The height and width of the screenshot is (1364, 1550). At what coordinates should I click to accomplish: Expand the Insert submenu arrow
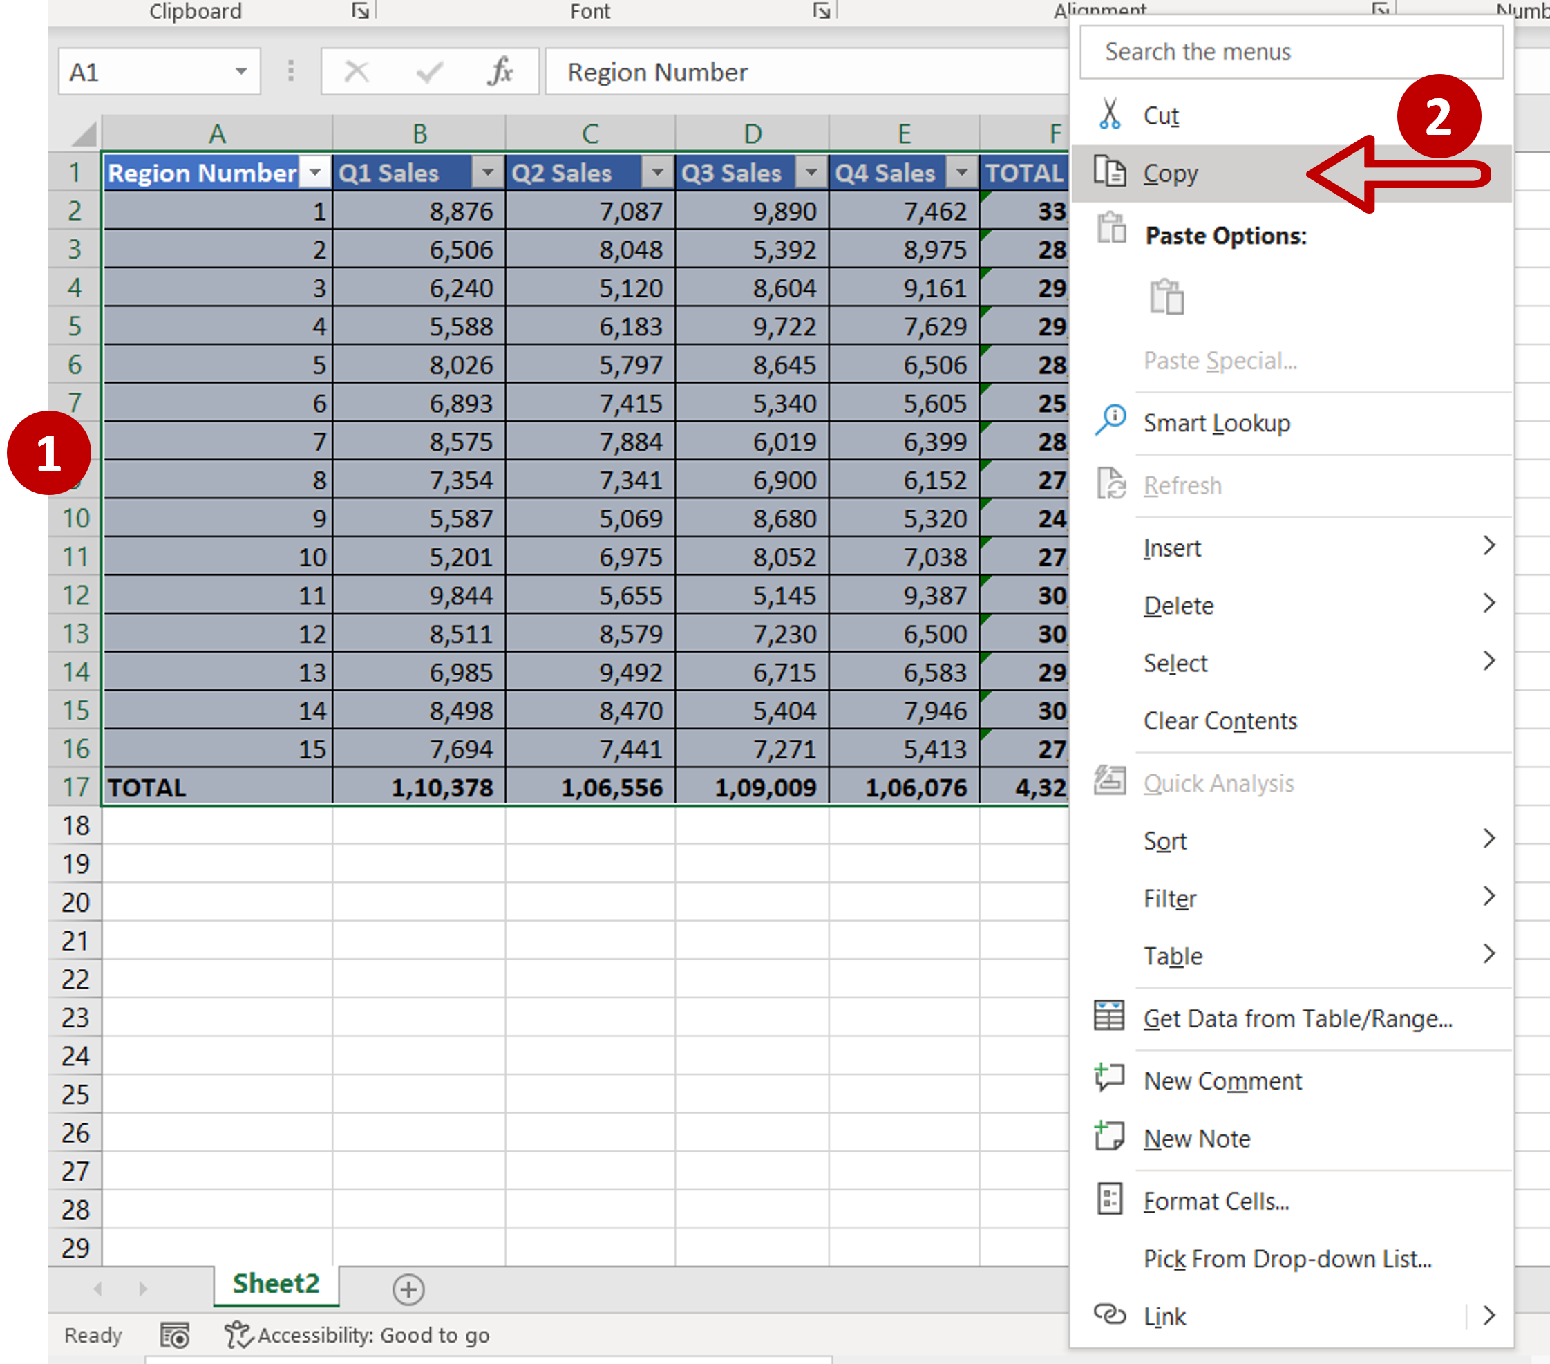coord(1488,545)
